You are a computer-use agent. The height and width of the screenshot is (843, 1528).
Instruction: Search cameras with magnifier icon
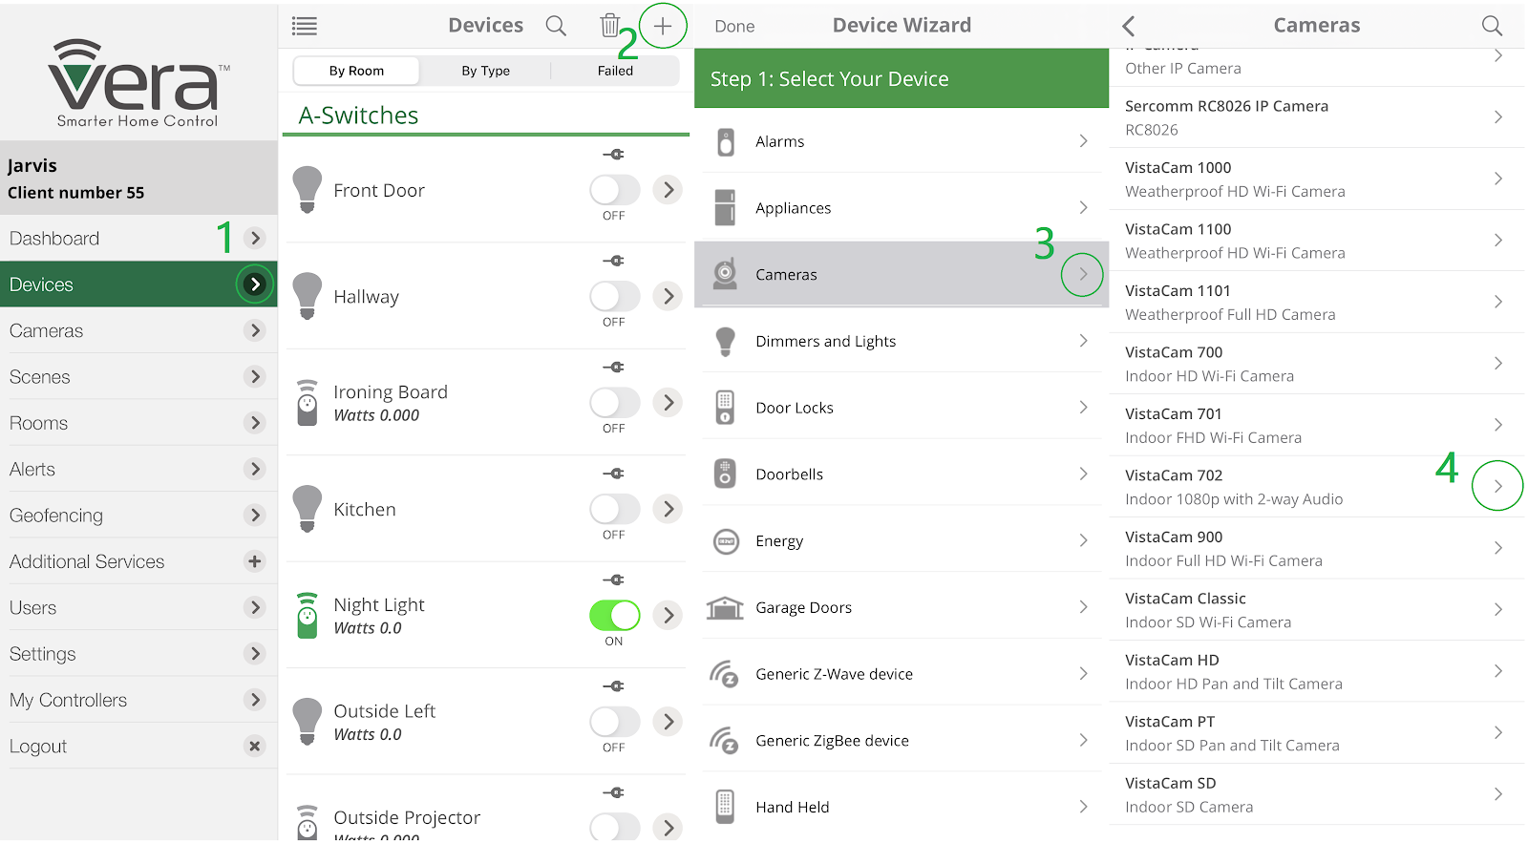tap(1492, 26)
